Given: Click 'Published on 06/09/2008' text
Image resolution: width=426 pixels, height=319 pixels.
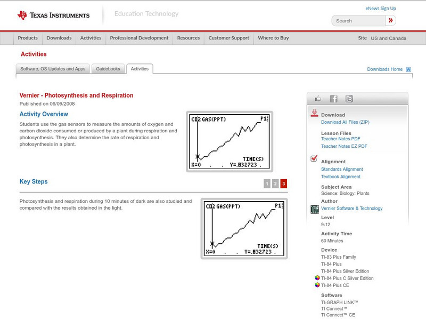Looking at the screenshot, I should click(x=47, y=103).
